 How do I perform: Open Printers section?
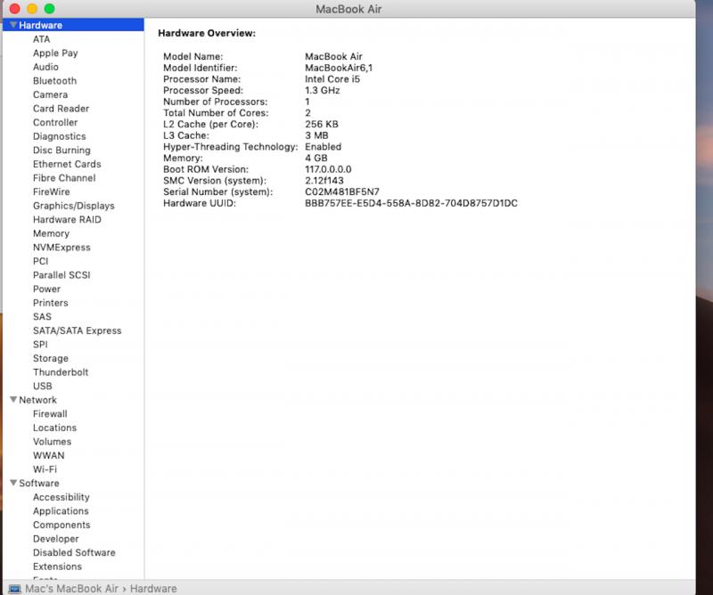(51, 303)
